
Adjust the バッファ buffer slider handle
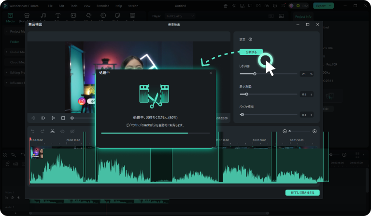[243, 114]
